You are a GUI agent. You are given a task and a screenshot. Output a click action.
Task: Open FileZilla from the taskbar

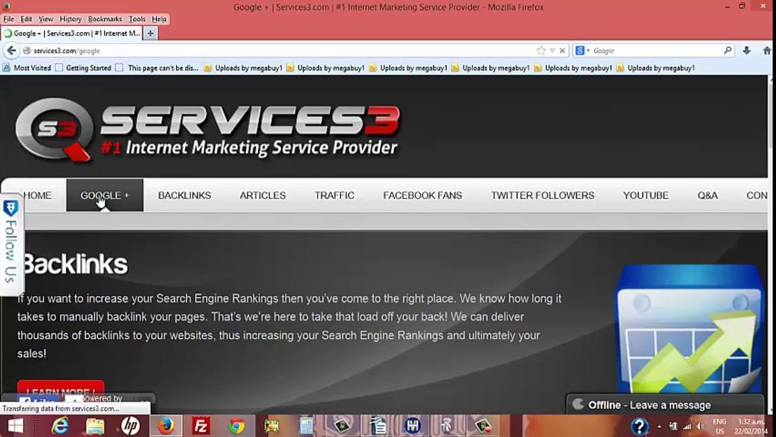[200, 426]
